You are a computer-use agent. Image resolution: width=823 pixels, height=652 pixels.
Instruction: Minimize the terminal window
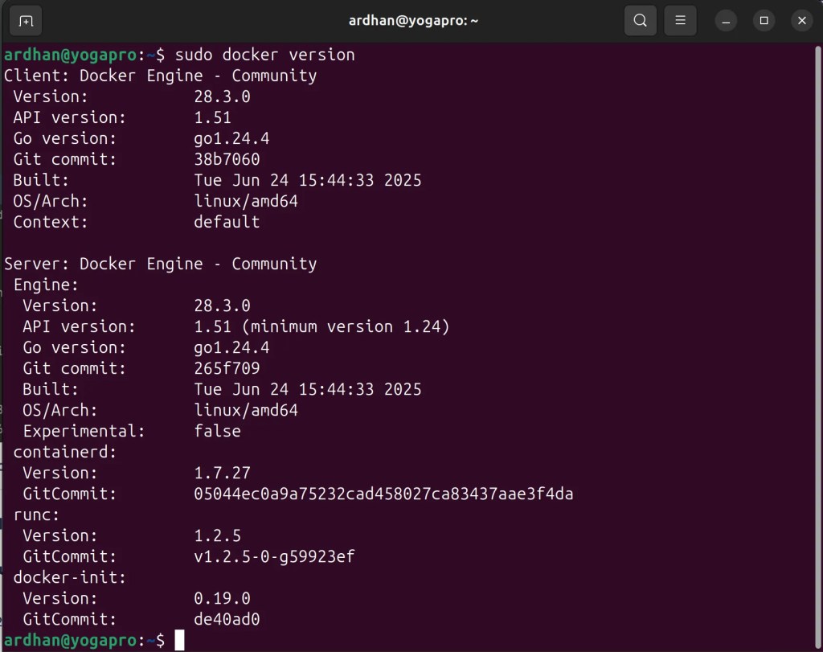pos(726,21)
